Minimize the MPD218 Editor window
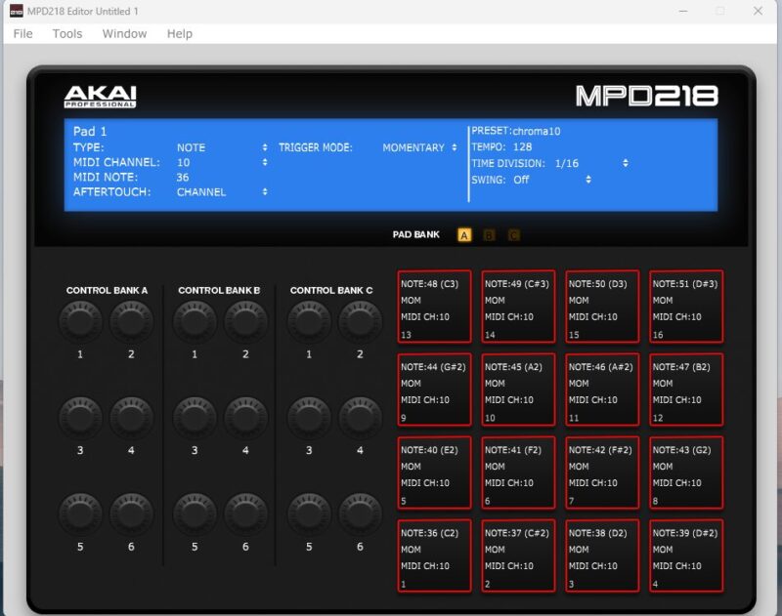This screenshot has width=782, height=616. 683,11
